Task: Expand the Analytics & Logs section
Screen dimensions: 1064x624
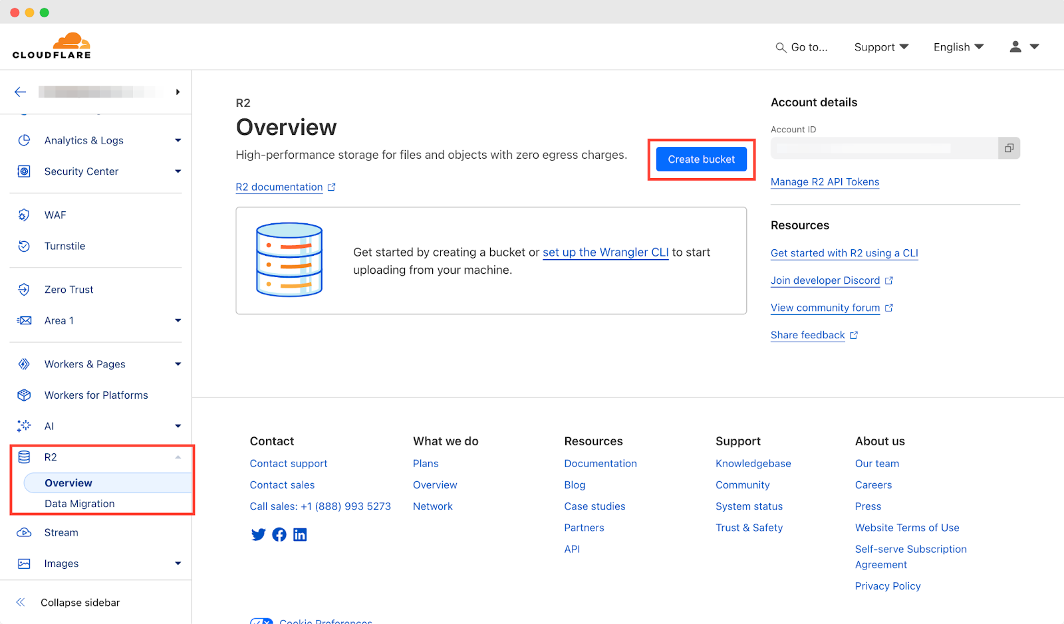Action: tap(178, 140)
